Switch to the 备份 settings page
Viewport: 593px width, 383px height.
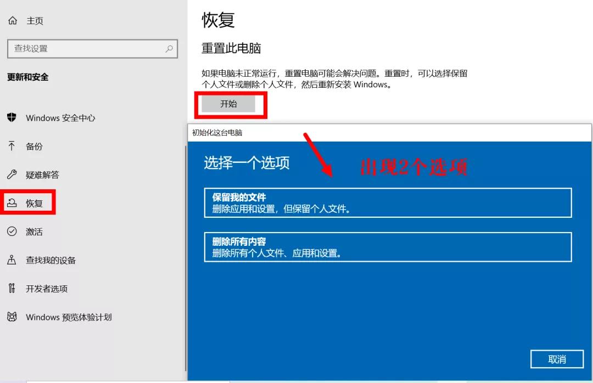tap(33, 146)
